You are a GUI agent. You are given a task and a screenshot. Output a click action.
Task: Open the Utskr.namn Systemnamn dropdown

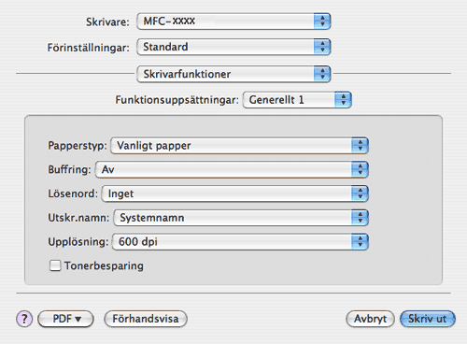pyautogui.click(x=241, y=218)
